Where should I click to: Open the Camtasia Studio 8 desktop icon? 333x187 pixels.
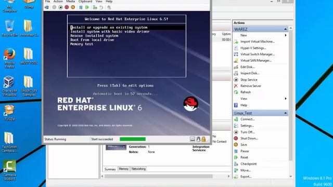click(x=9, y=170)
